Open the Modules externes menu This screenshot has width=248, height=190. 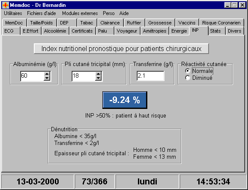click(x=80, y=13)
